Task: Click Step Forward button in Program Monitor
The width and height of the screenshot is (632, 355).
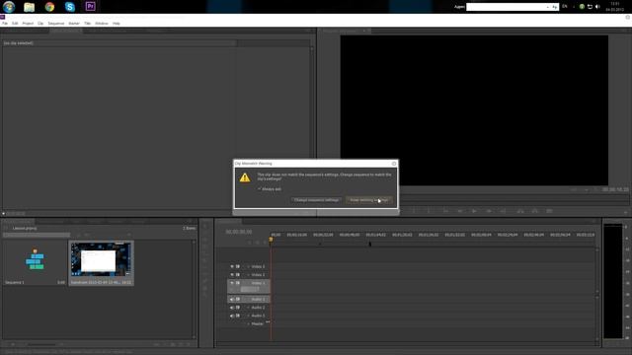Action: (x=489, y=211)
